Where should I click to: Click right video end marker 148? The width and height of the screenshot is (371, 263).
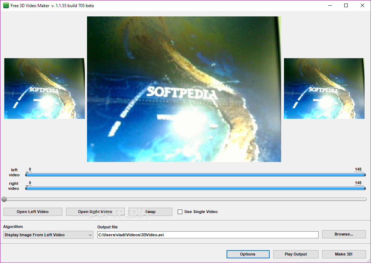(x=358, y=183)
